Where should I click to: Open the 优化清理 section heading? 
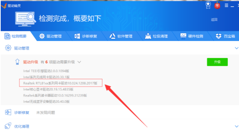click(x=22, y=127)
